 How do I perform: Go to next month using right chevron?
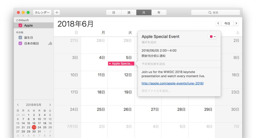click(x=236, y=23)
